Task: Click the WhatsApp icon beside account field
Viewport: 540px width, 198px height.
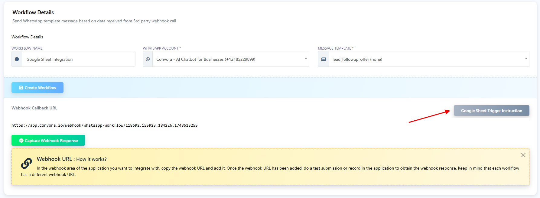Action: point(148,59)
